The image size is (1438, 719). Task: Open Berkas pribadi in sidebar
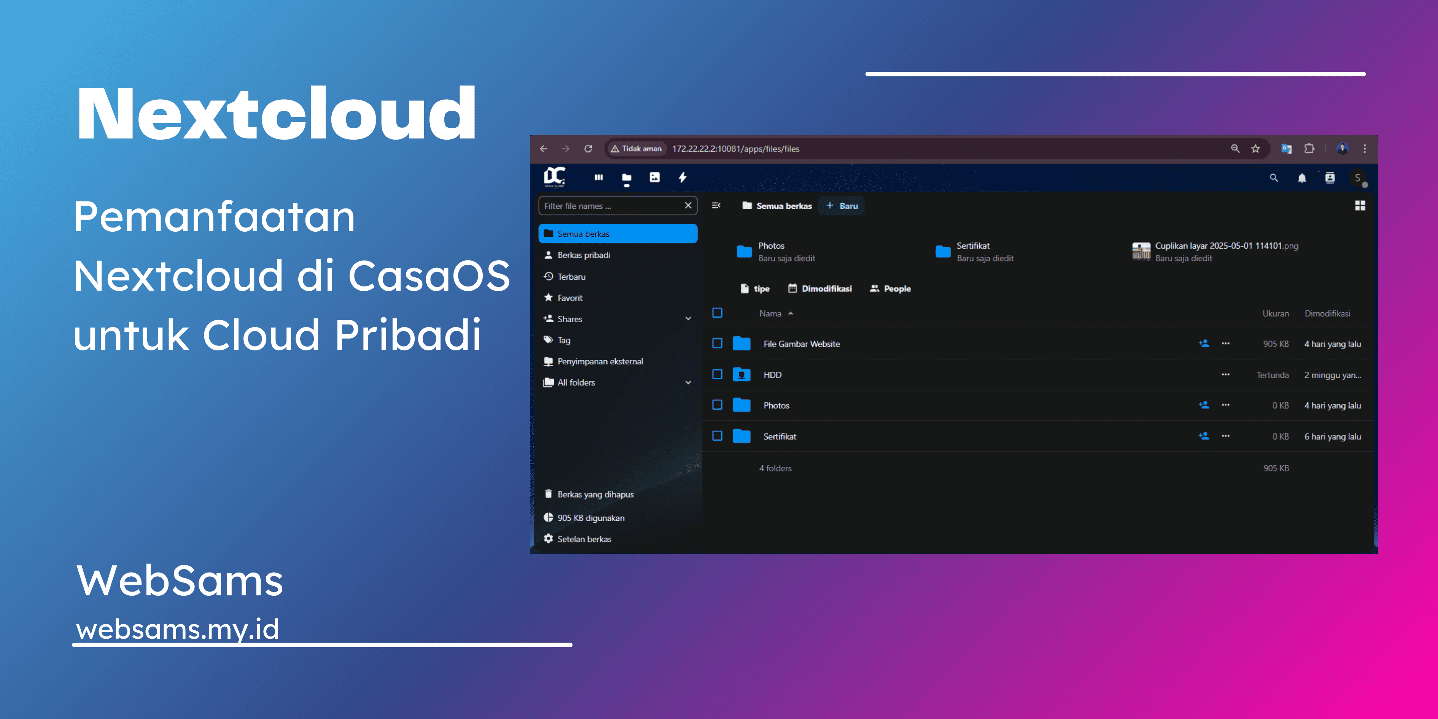click(617, 255)
